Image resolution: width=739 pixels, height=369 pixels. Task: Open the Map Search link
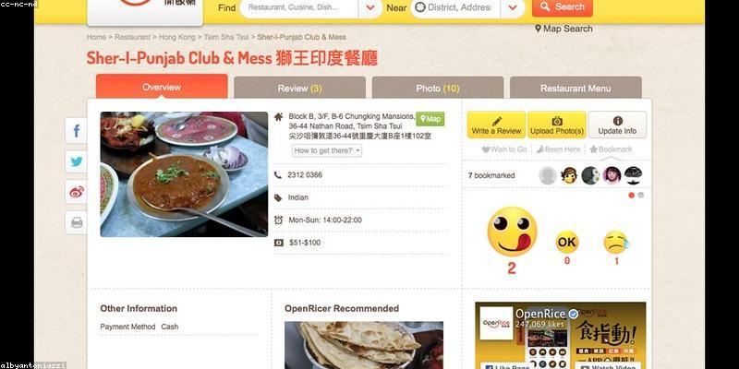(x=563, y=29)
